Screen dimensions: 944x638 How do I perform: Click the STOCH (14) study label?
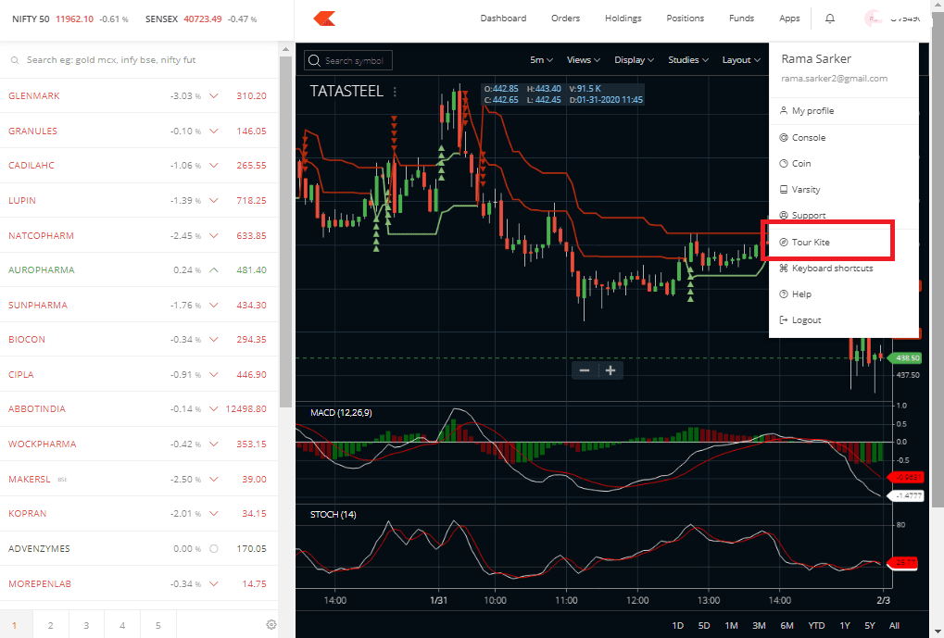pyautogui.click(x=333, y=515)
